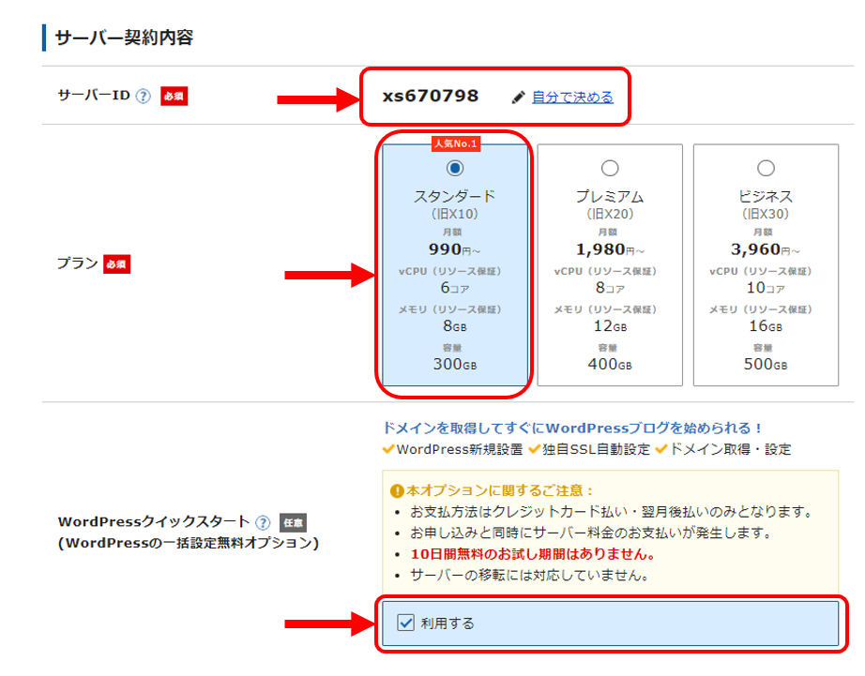
Task: Click the 任意 badge beside WordPressクイックスタート
Action: (x=293, y=522)
